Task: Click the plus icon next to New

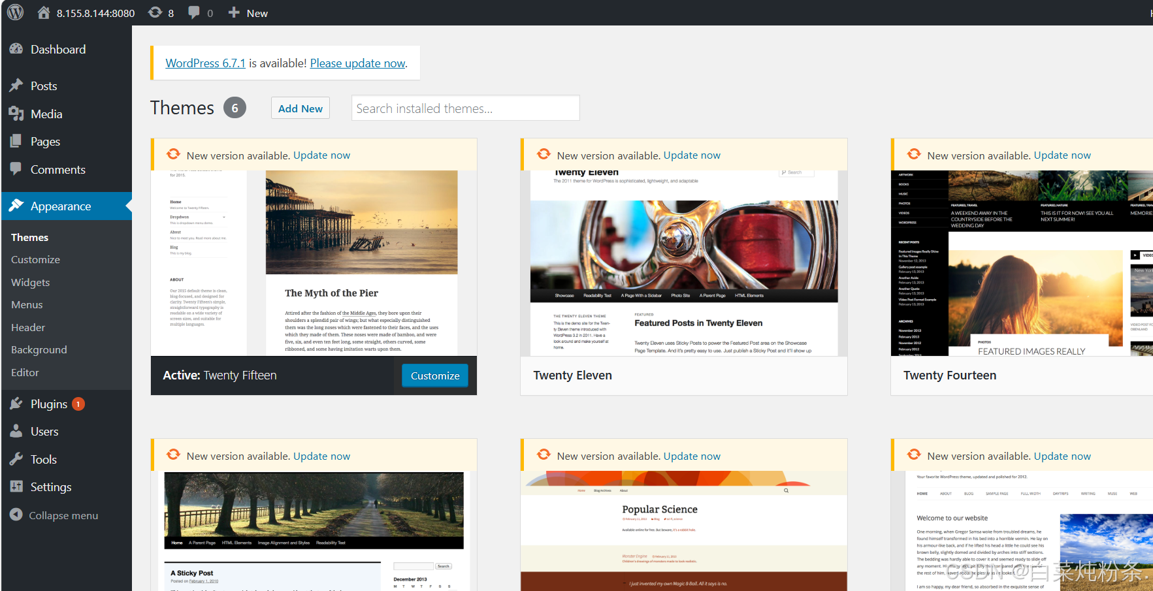Action: pos(234,12)
